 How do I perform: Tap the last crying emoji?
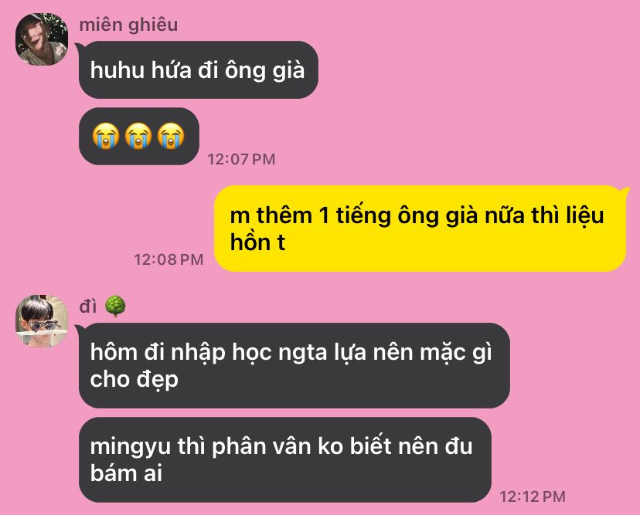pos(171,136)
